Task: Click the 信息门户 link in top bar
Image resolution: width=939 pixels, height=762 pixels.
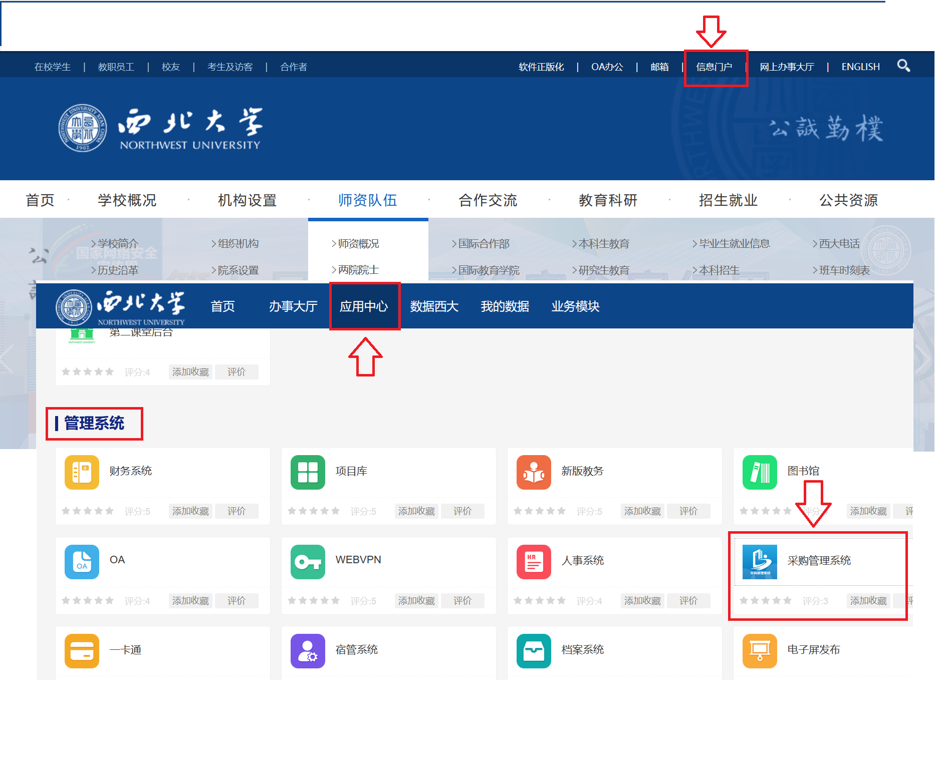Action: point(714,67)
